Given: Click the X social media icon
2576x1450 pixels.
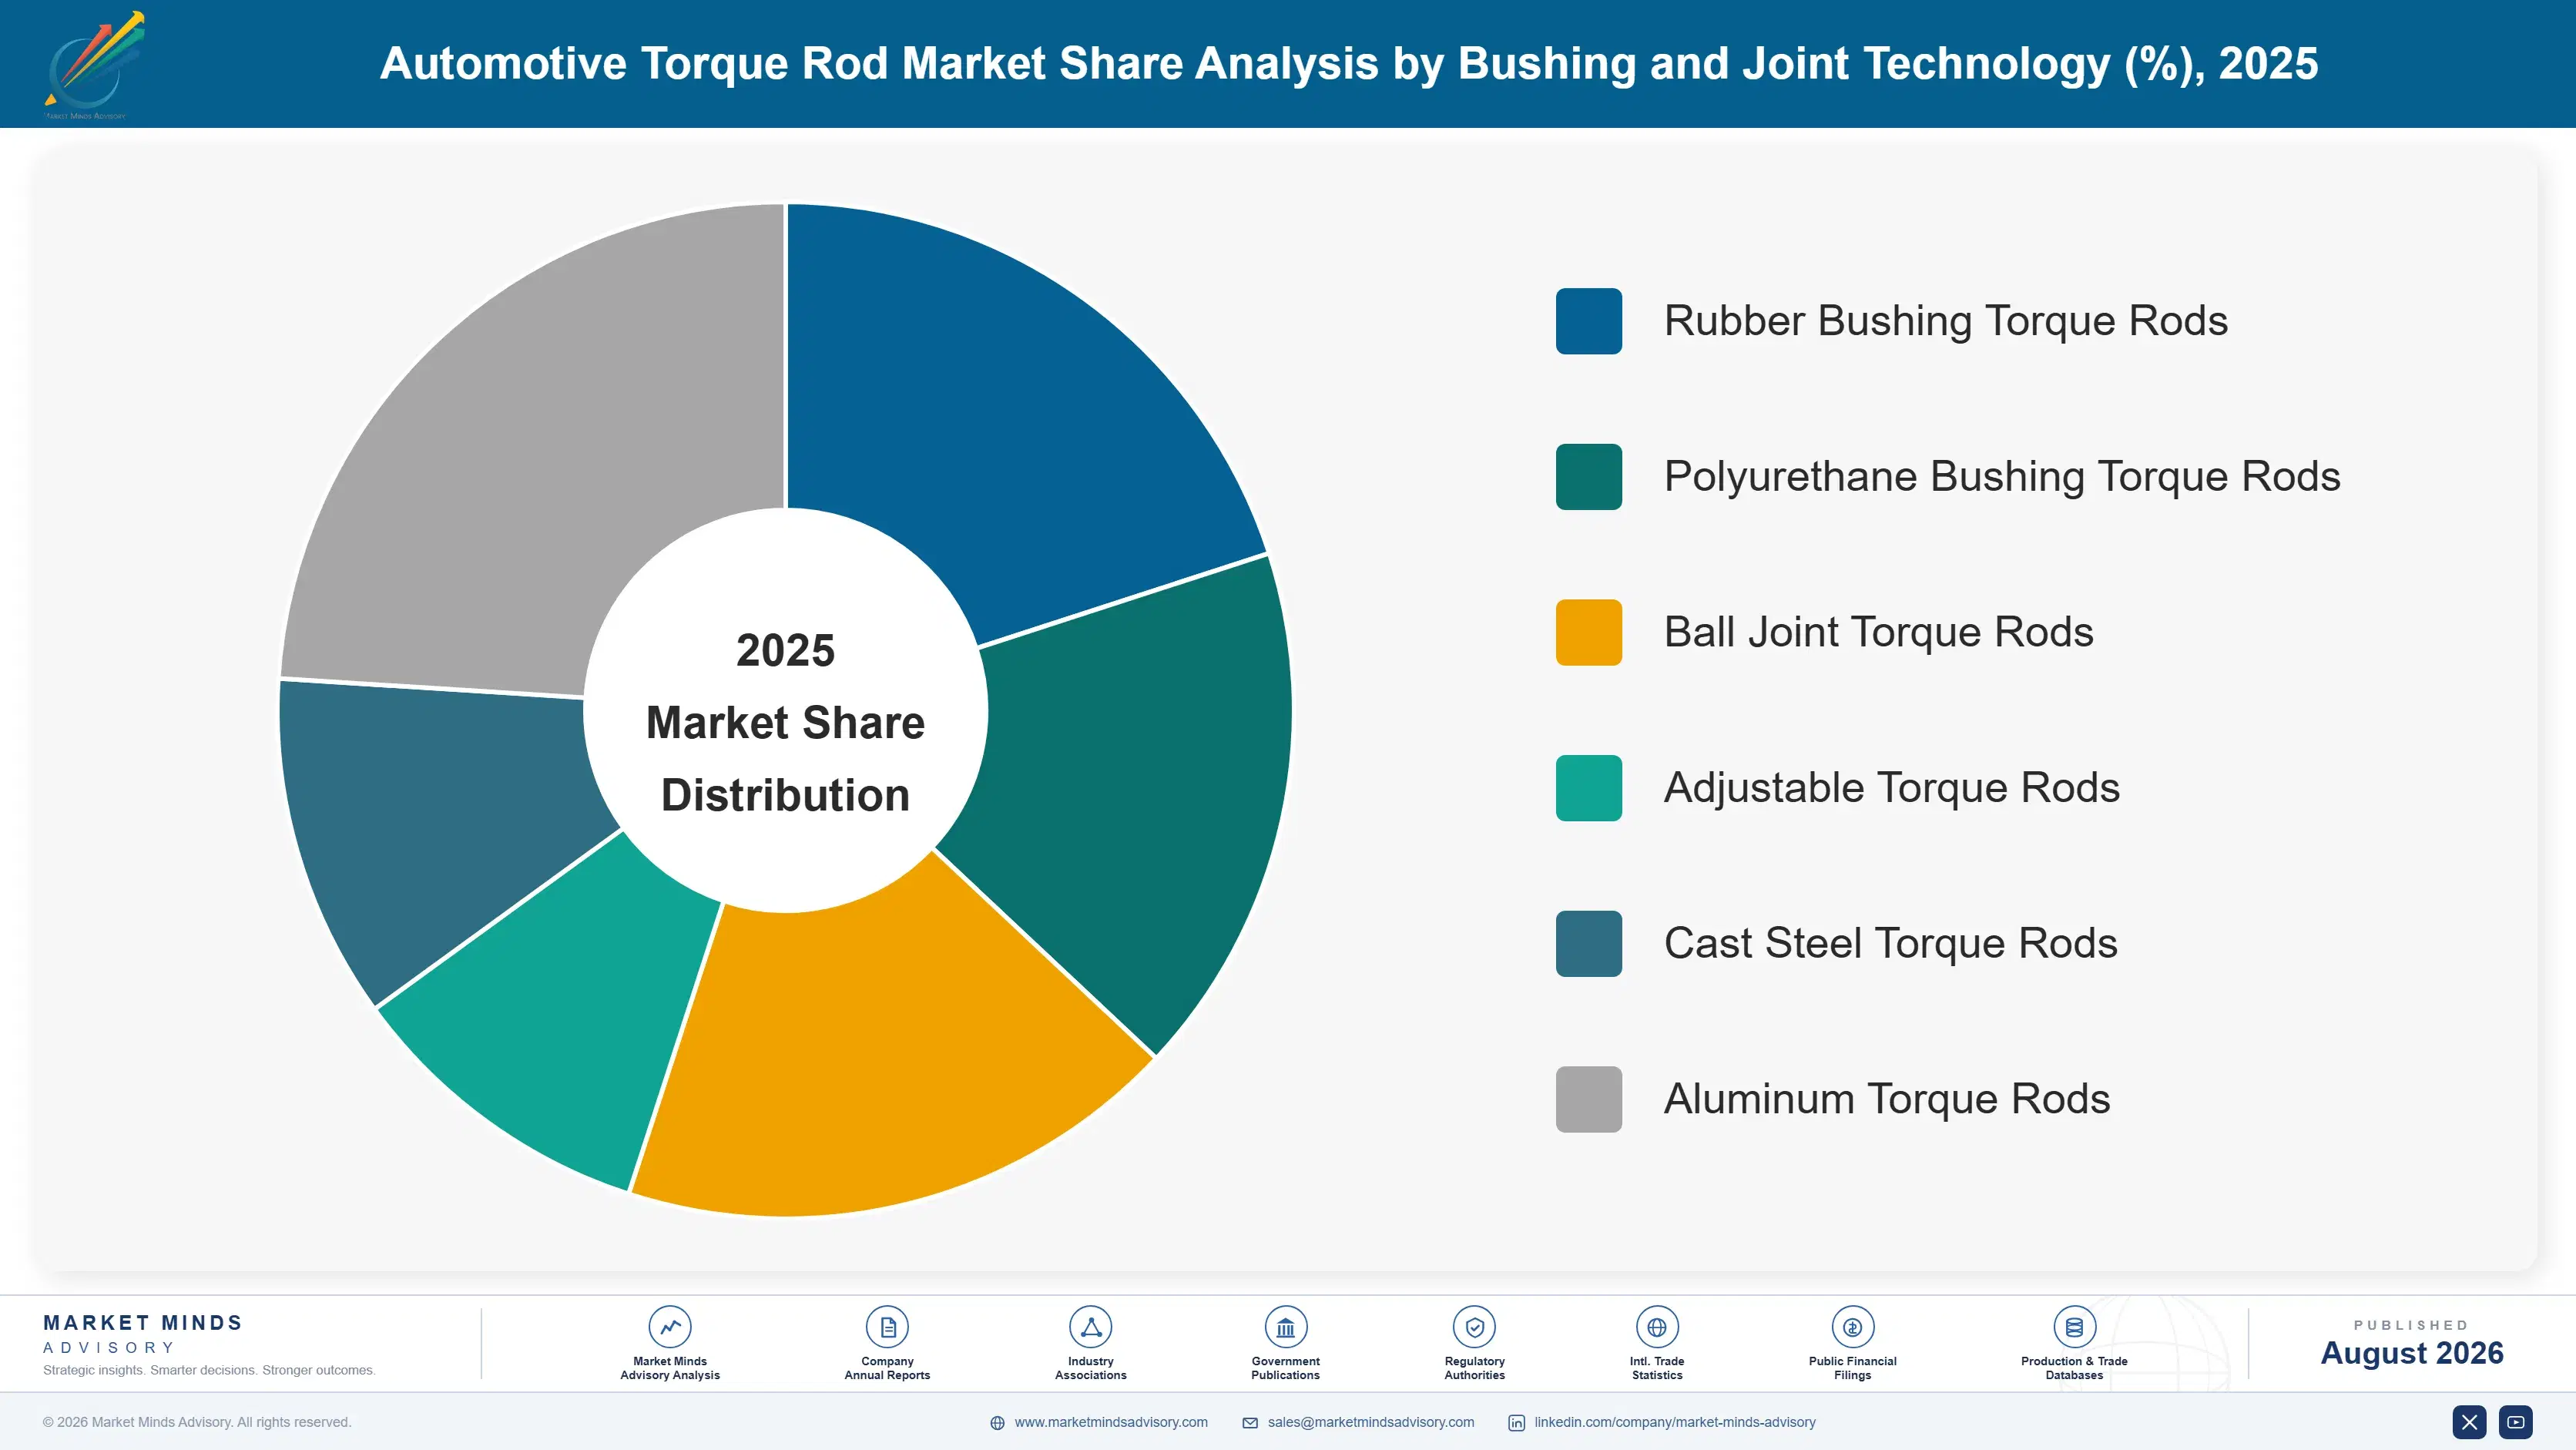Looking at the screenshot, I should [x=2469, y=1421].
